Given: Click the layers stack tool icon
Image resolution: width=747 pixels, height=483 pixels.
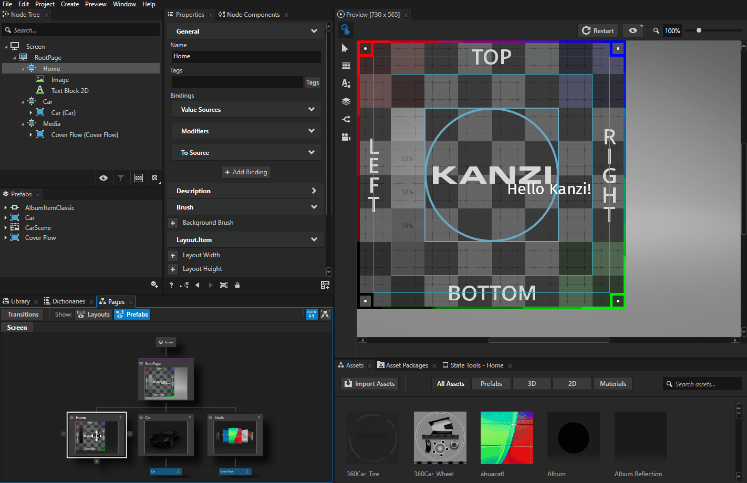Looking at the screenshot, I should click(346, 101).
